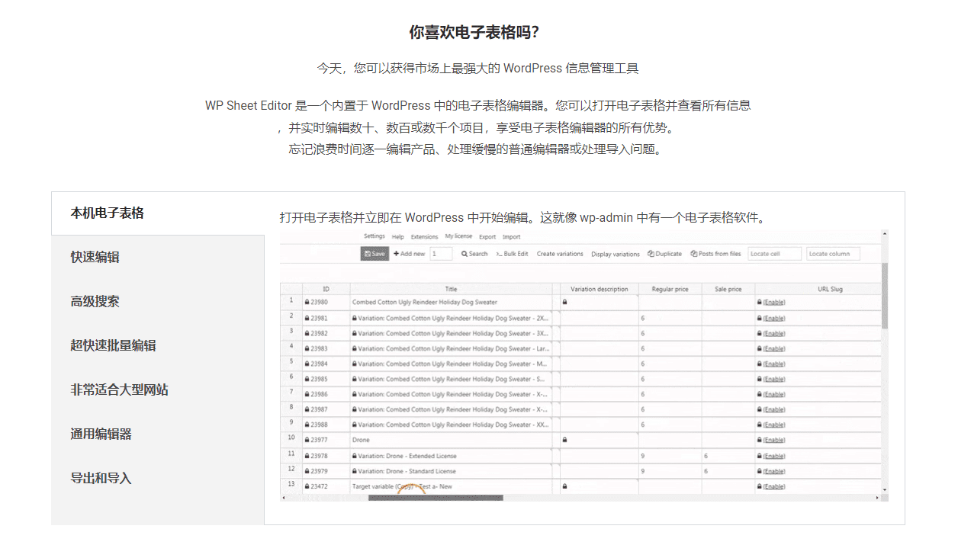This screenshot has width=958, height=545.
Task: Focus the Locate cell input
Action: point(774,254)
